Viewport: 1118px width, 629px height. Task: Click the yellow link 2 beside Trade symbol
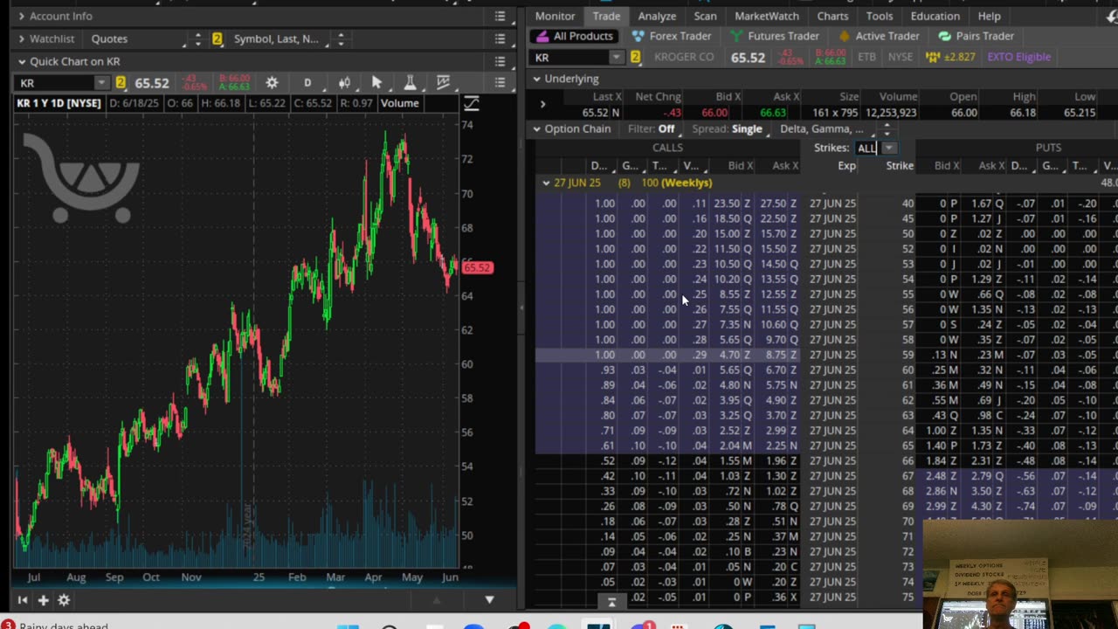click(x=636, y=58)
